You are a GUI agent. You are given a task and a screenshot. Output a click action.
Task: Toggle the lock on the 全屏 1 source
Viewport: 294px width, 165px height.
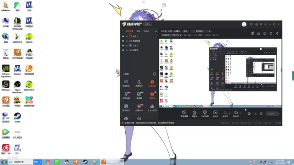click(x=127, y=36)
